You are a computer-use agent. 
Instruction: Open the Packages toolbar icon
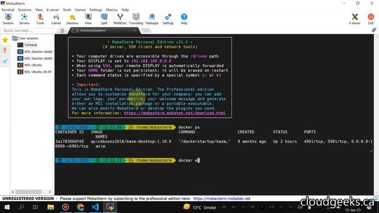coord(152,19)
